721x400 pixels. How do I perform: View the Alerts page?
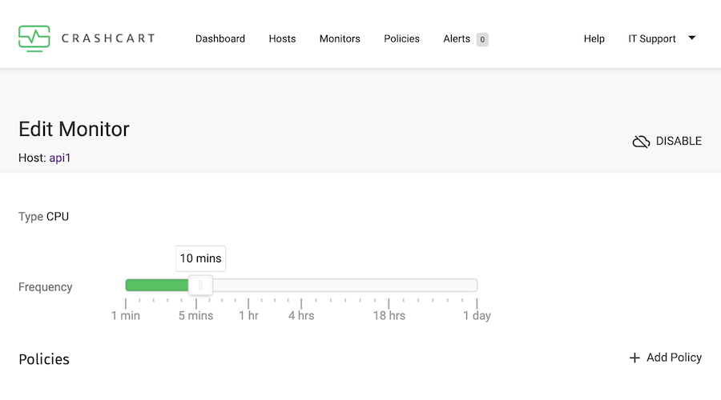(457, 38)
